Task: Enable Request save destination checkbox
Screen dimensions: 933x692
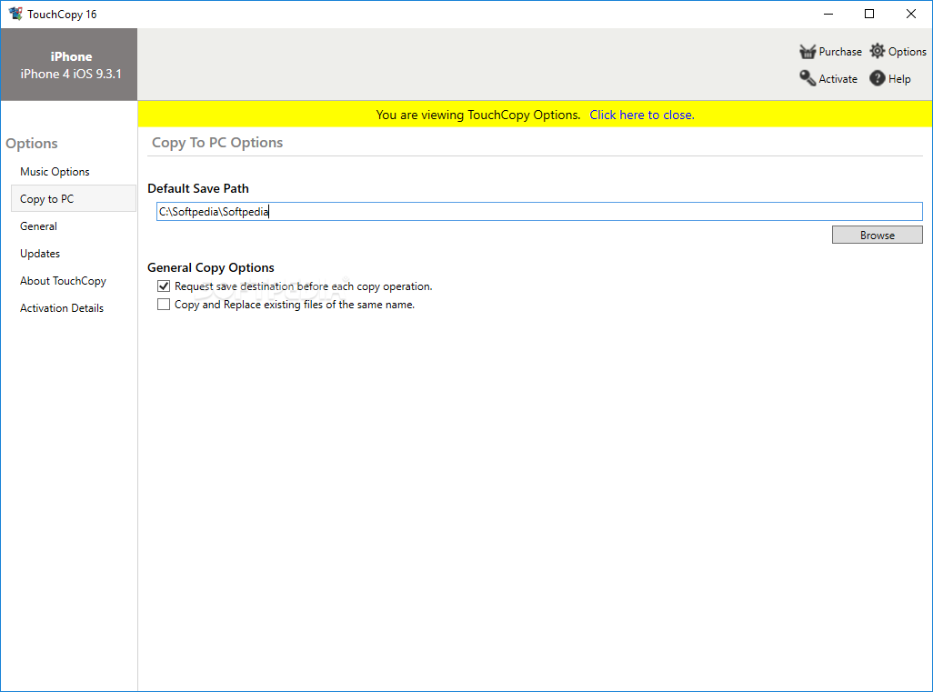Action: pyautogui.click(x=164, y=286)
